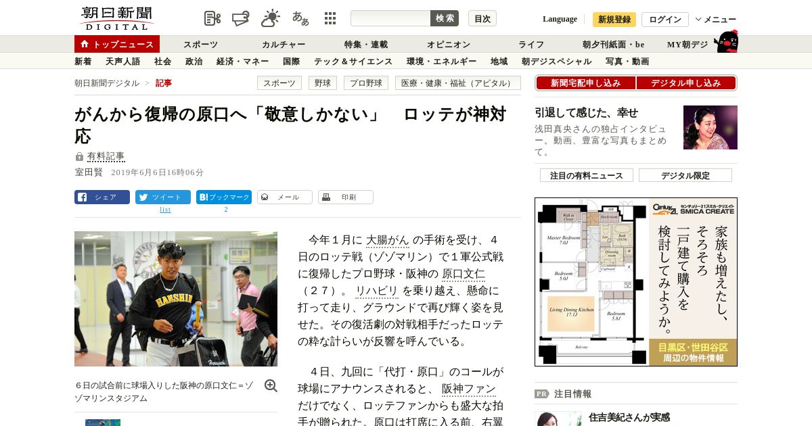Go to 天声人語 section
Screen dimensions: 812x426
click(x=123, y=62)
